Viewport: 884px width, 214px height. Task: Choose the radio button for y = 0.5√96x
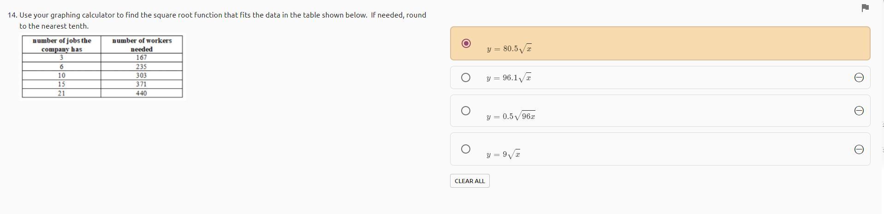[466, 111]
